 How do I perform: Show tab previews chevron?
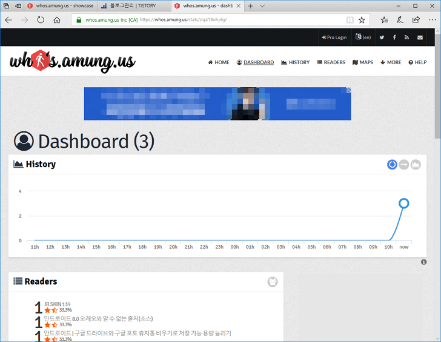point(262,6)
